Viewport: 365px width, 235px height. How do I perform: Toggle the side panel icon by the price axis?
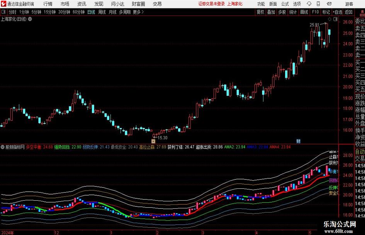point(335,19)
